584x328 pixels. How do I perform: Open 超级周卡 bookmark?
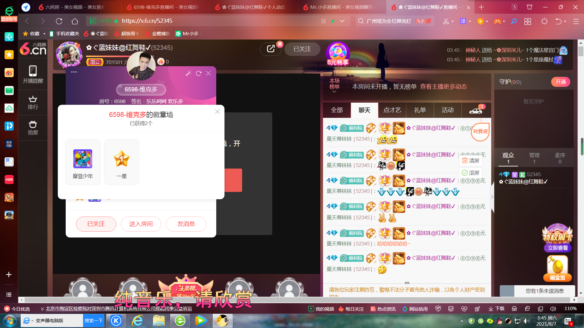click(127, 33)
